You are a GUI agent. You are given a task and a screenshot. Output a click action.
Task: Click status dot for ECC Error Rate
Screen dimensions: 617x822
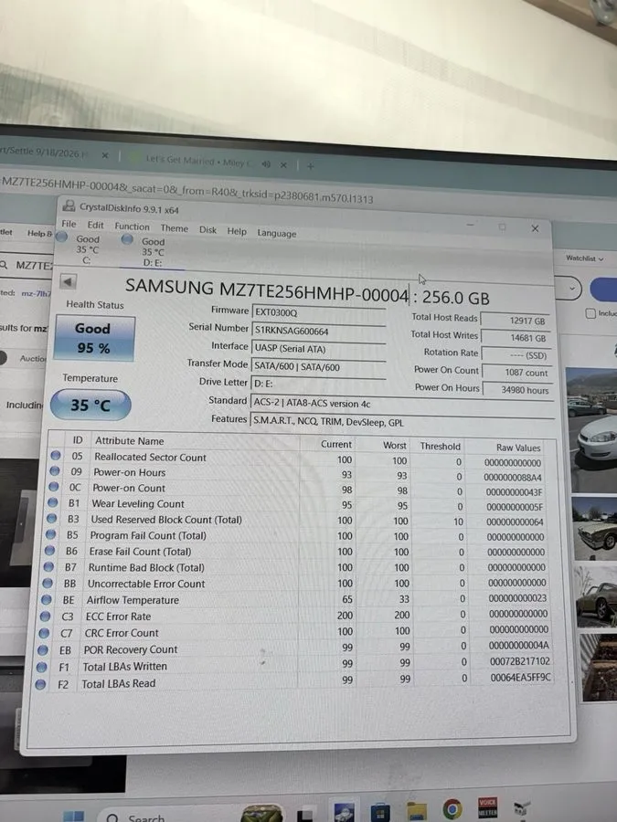(45, 616)
